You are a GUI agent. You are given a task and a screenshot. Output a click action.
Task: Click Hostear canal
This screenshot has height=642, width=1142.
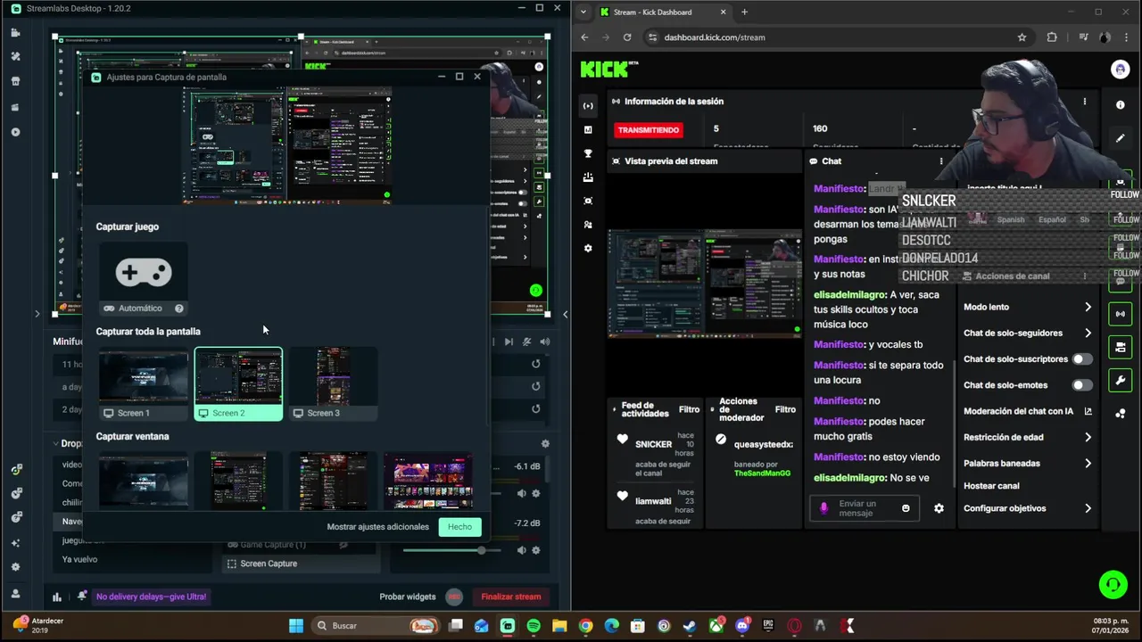click(991, 486)
